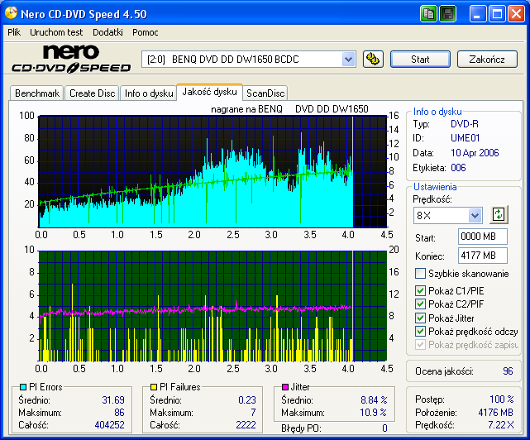This screenshot has width=530, height=440.
Task: Click the cyan PI Errors legend swatch
Action: [x=23, y=387]
